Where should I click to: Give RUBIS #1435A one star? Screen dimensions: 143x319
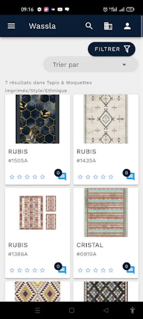click(x=80, y=177)
